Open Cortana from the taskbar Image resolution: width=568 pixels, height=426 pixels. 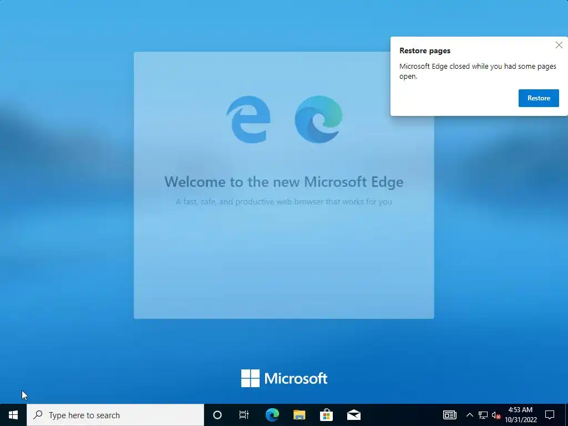[x=217, y=415]
